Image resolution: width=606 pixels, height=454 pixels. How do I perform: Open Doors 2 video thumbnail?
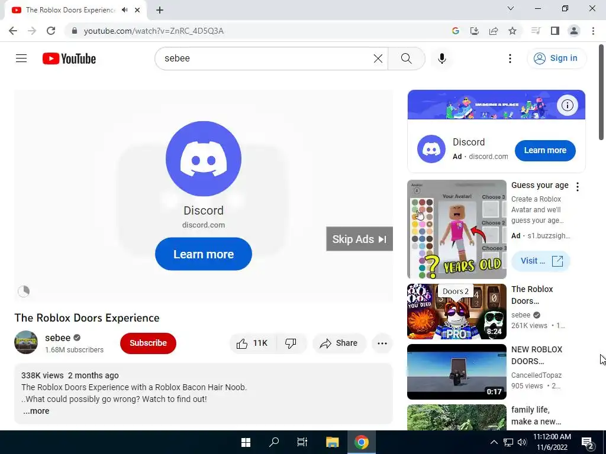[x=456, y=312]
